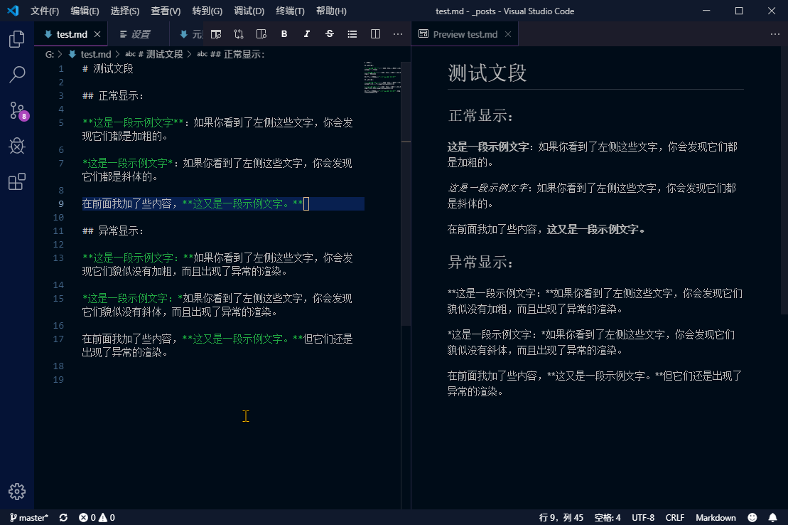Toggle bold formatting in editor toolbar
788x525 pixels.
tap(284, 34)
